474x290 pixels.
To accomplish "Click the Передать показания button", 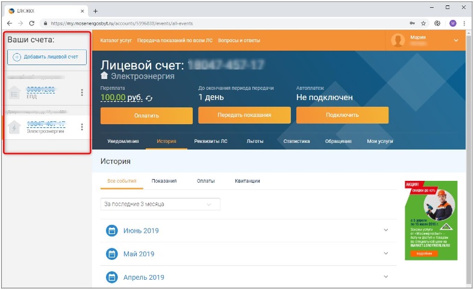I will (x=244, y=115).
